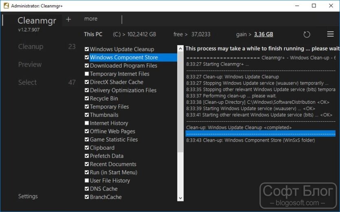Click the Stopping wuauserv service log line

click(x=257, y=83)
